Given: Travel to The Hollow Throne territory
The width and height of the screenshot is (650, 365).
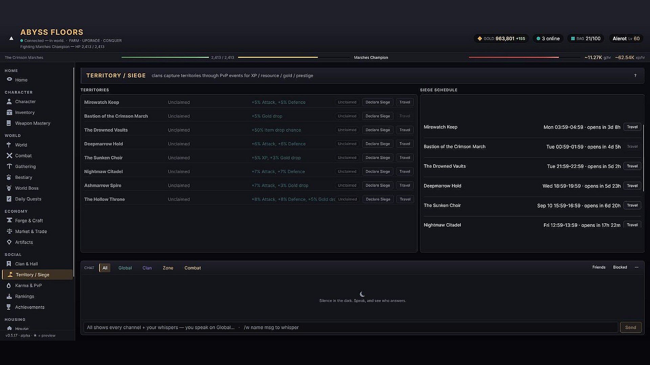Looking at the screenshot, I should click(405, 199).
